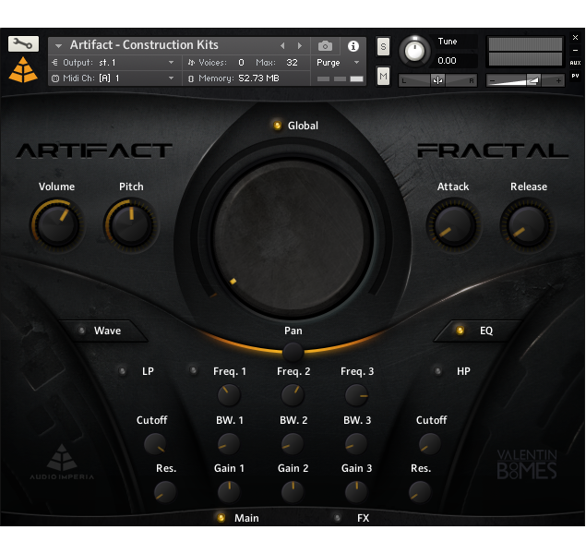Click the Release knob
586x554 pixels.
click(528, 225)
